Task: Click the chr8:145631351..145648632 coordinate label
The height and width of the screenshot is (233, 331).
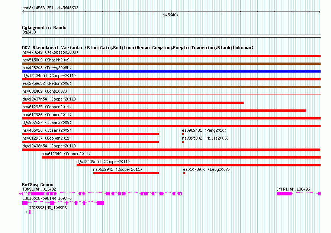Action: [x=50, y=8]
